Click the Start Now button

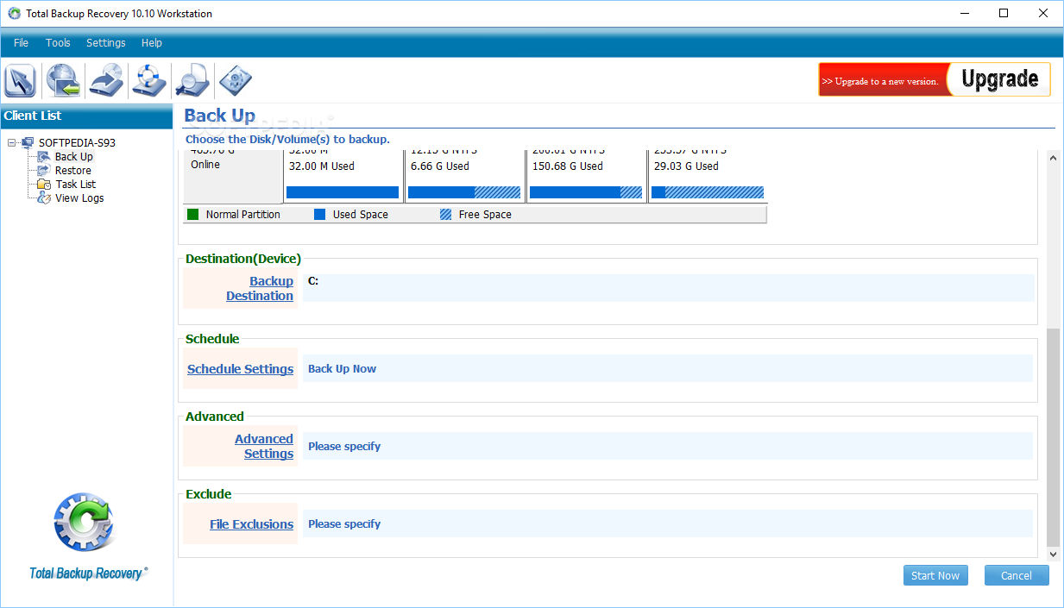coord(935,575)
